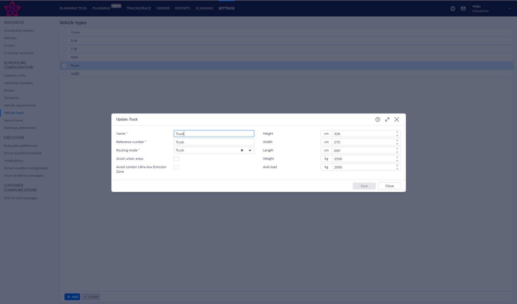The height and width of the screenshot is (304, 517).
Task: Check Avoid London Ultra-low Emission Zone
Action: pyautogui.click(x=176, y=167)
